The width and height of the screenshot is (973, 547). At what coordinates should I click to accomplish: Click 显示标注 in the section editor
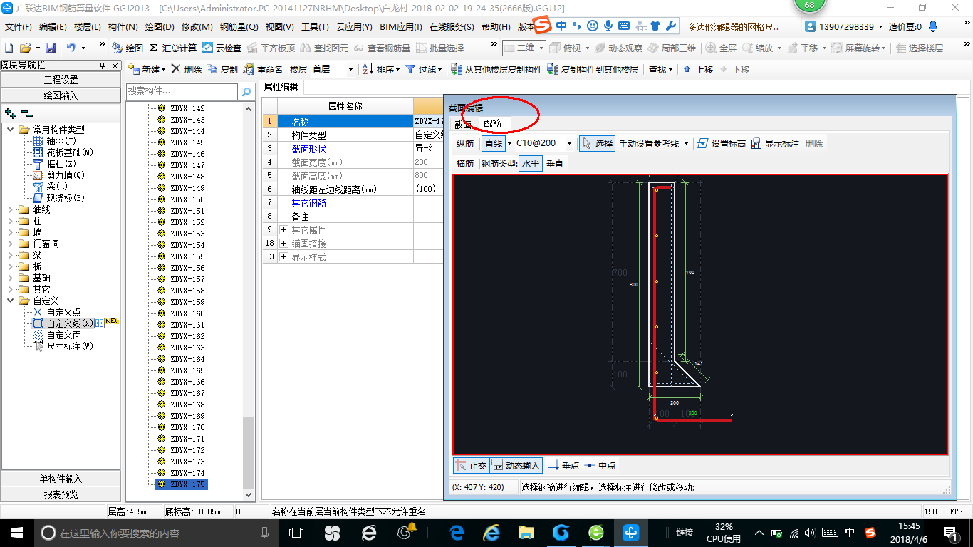tap(775, 143)
